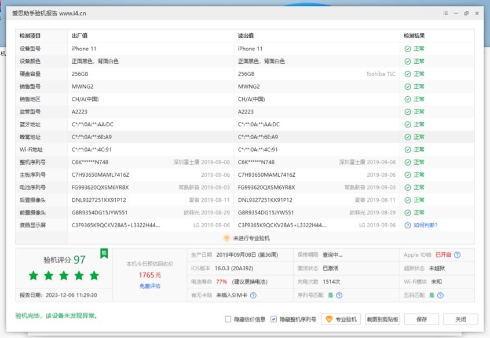Select factory value MWNG2
Viewport: 490px width, 338px height.
[x=82, y=86]
